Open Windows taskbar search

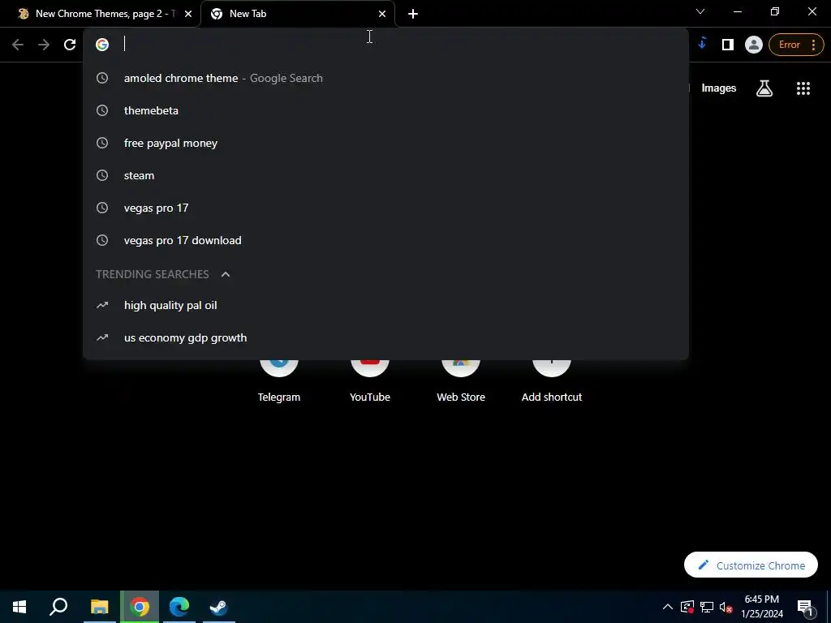[x=58, y=607]
